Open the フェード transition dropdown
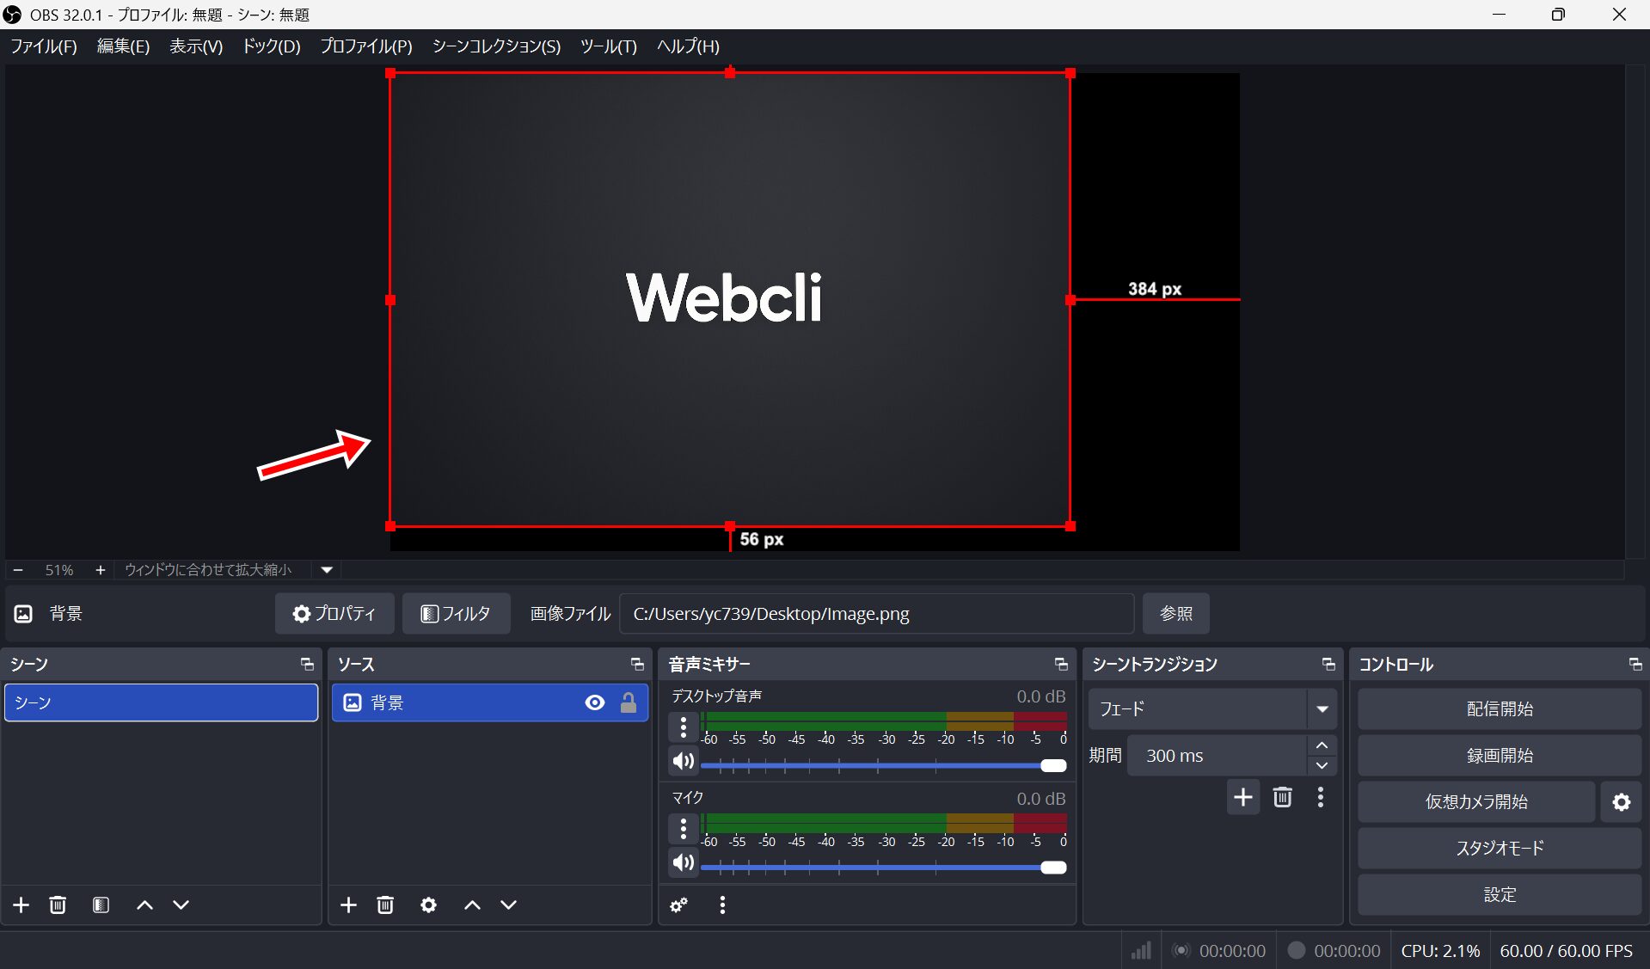1650x969 pixels. 1322,709
